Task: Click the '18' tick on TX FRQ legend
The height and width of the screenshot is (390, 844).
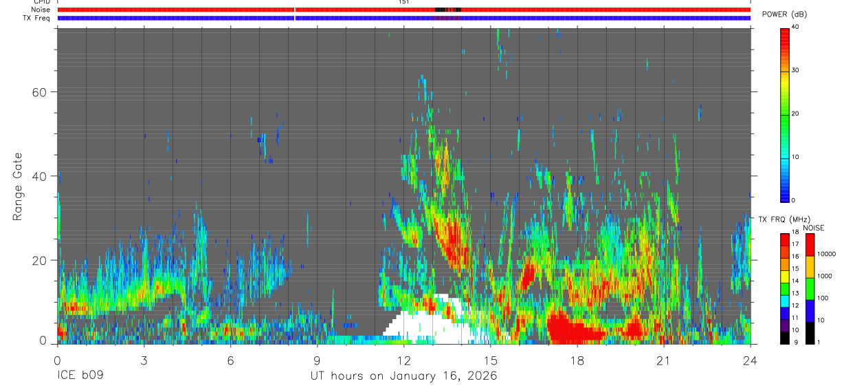Action: pyautogui.click(x=795, y=232)
